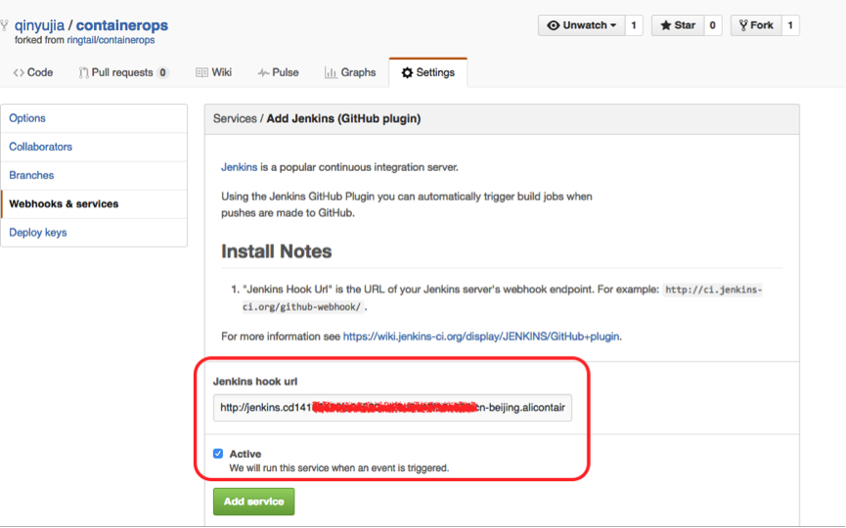Click the watchers count of 1
Screen dimensions: 846x528
click(634, 25)
